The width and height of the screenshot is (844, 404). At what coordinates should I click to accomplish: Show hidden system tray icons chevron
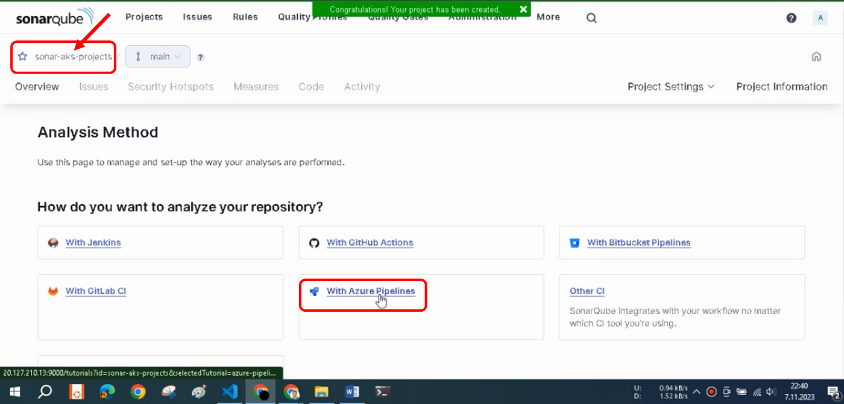tap(696, 391)
